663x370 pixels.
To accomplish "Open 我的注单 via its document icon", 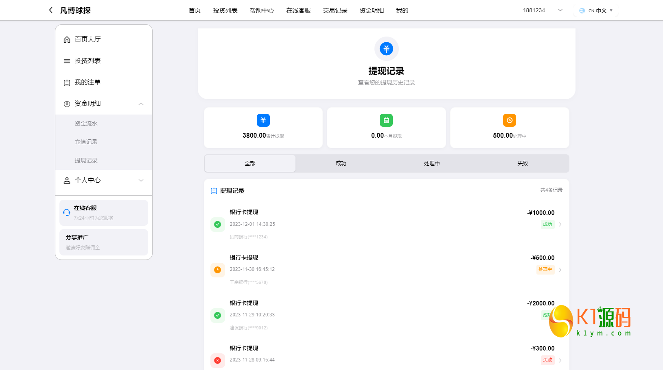I will point(67,82).
